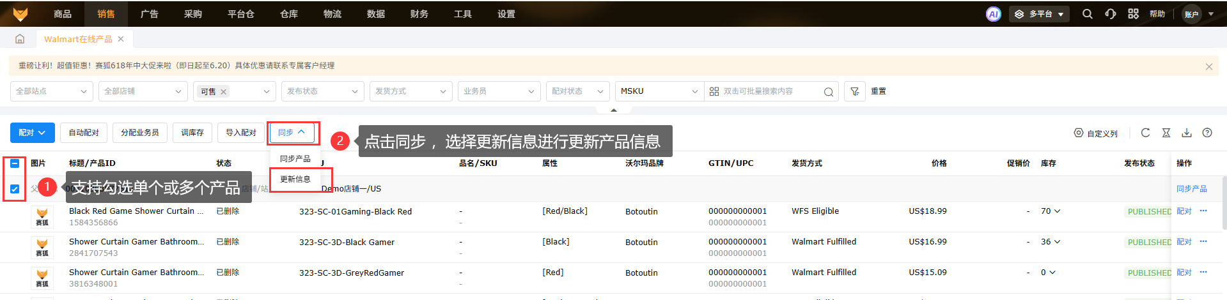
Task: Open the help question-mark icon
Action: click(x=1207, y=133)
